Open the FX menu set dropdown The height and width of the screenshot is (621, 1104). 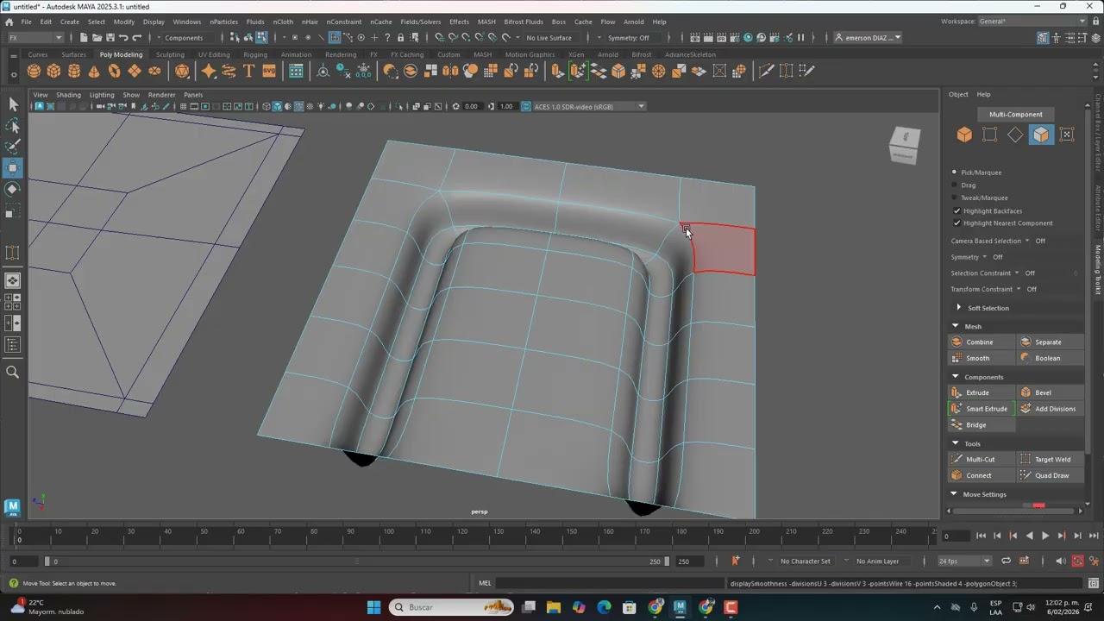[34, 38]
